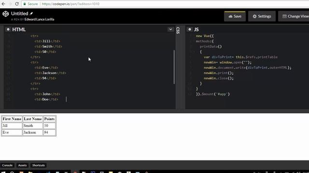Reload the browser page
The image size is (309, 173).
(x=17, y=4)
